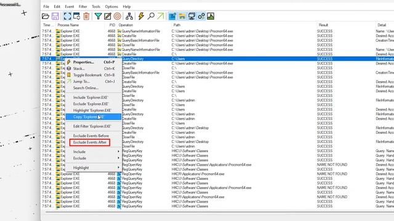This screenshot has height=221, width=394.
Task: Select the first QueryNameInformationFile row
Action: tap(217, 31)
